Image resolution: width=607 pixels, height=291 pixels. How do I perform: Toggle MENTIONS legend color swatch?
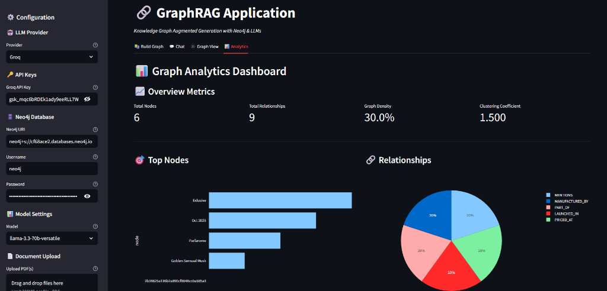[x=548, y=196]
